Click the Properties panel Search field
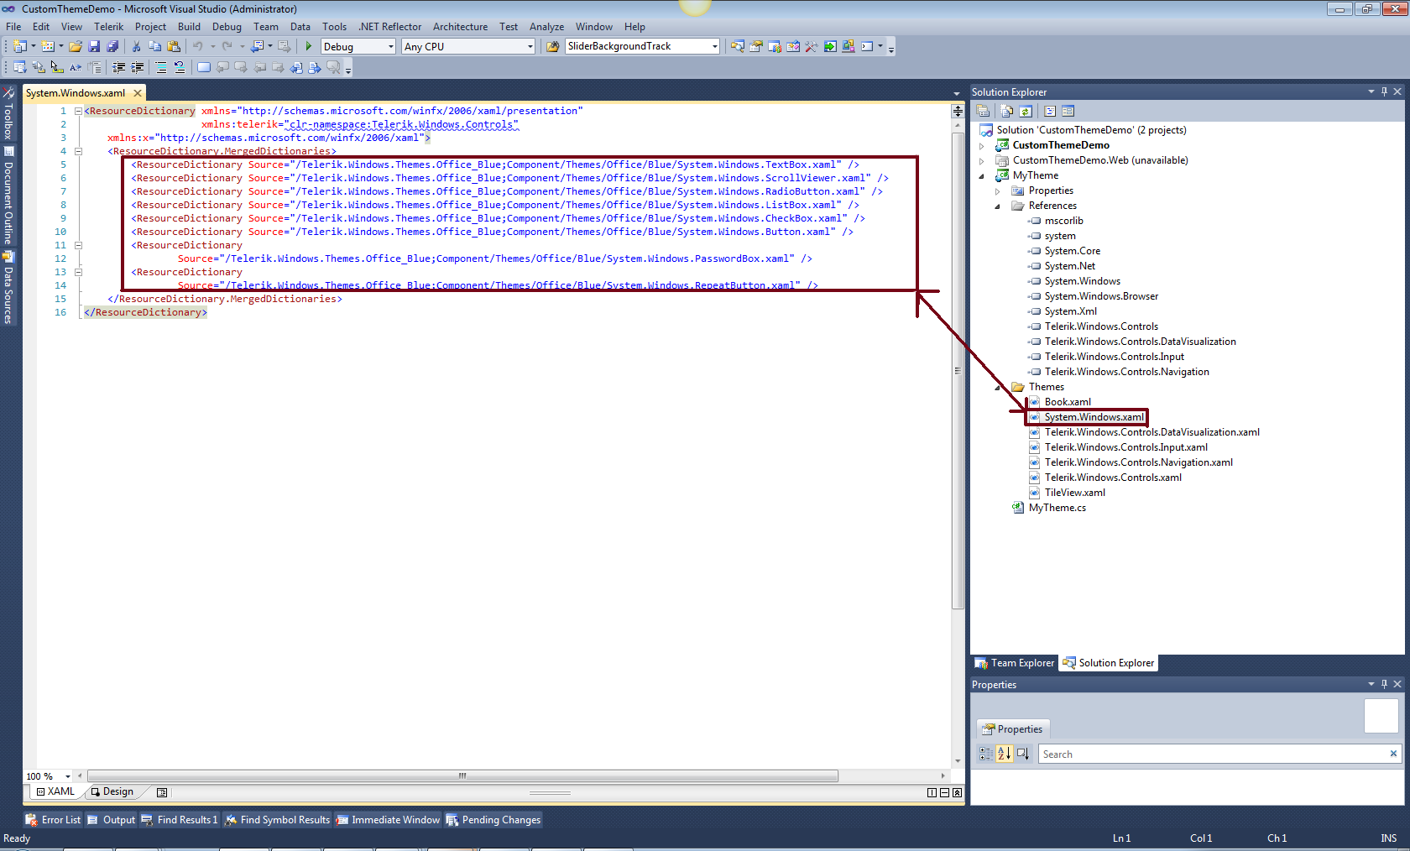Image resolution: width=1410 pixels, height=851 pixels. pyautogui.click(x=1219, y=754)
